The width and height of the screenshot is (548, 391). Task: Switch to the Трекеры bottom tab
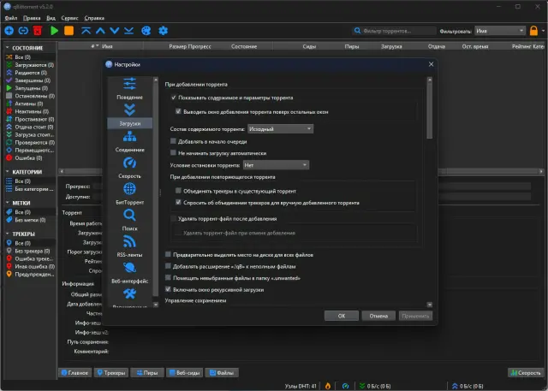(111, 373)
